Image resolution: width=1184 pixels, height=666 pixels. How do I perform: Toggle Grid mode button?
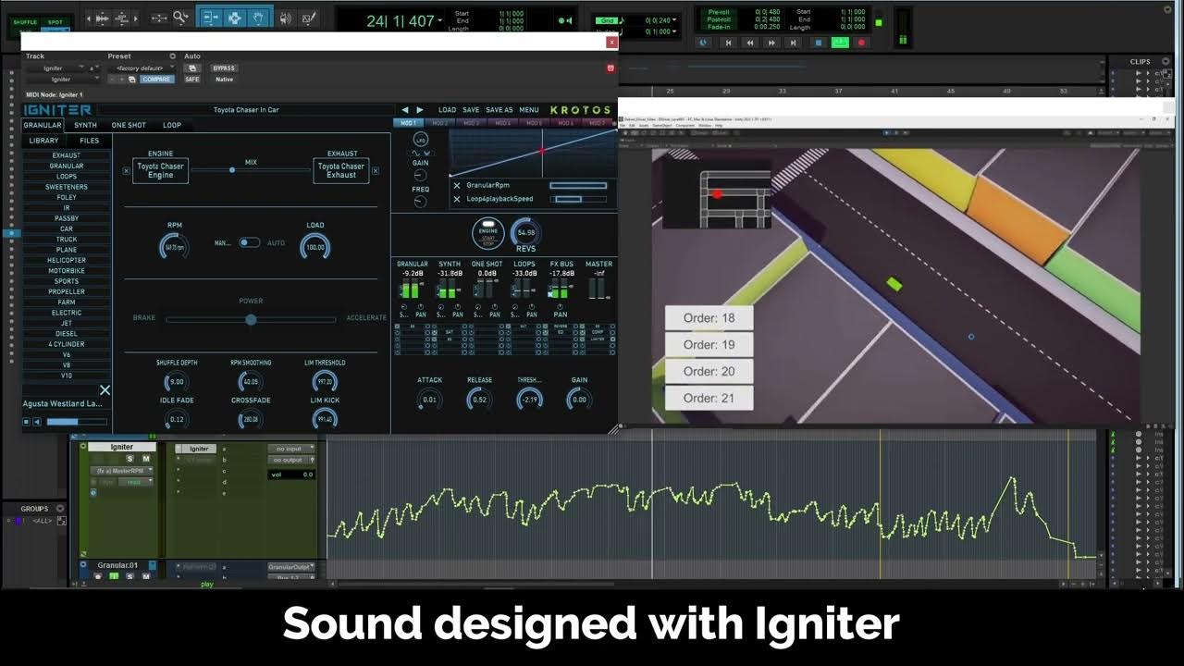coord(608,20)
